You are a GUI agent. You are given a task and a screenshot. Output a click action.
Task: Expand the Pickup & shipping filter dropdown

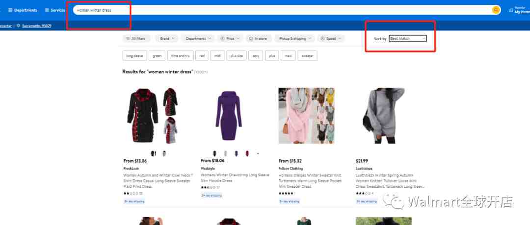click(x=295, y=39)
